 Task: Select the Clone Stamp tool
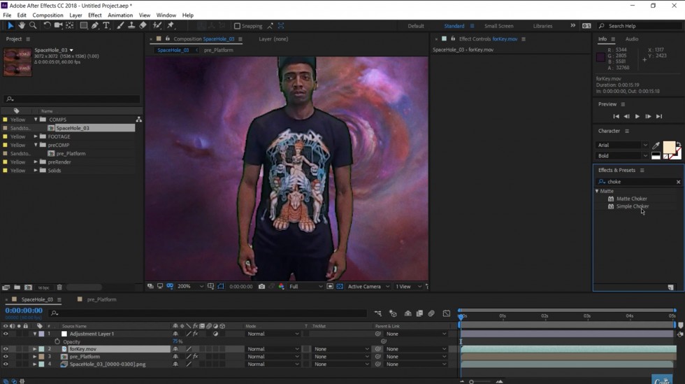(x=131, y=26)
